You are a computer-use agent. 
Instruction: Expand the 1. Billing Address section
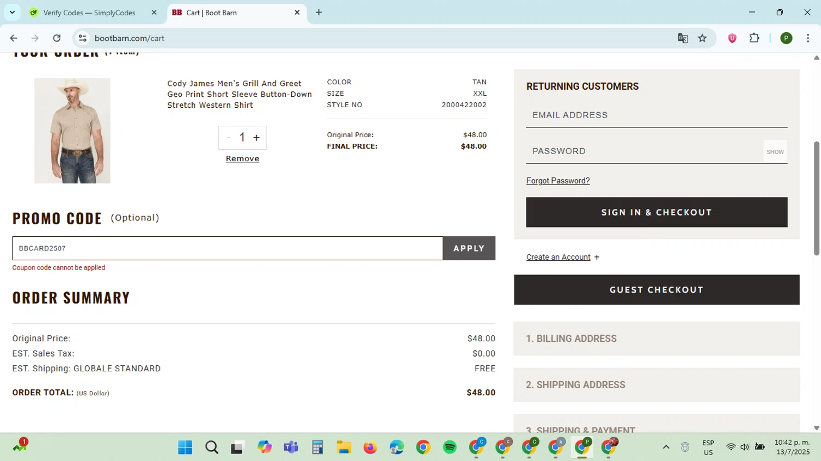657,339
